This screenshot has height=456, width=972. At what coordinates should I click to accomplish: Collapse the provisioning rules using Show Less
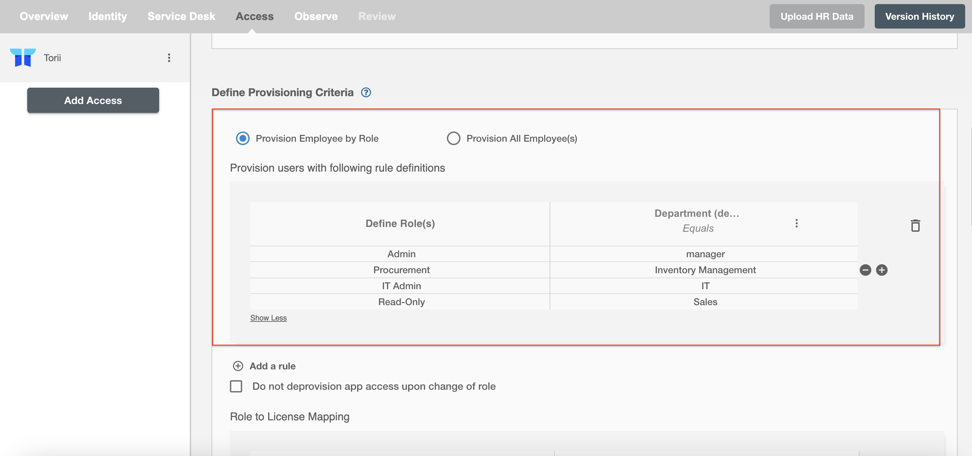[x=268, y=317]
